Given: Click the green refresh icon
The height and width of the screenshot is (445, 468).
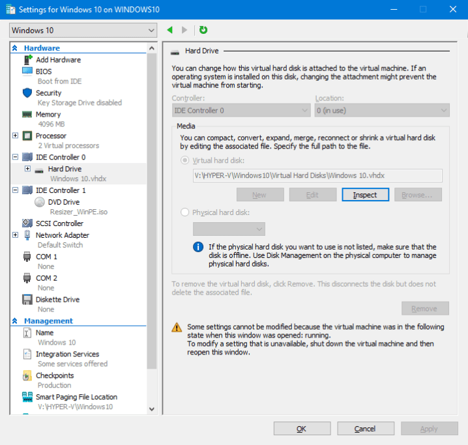Looking at the screenshot, I should coord(203,30).
